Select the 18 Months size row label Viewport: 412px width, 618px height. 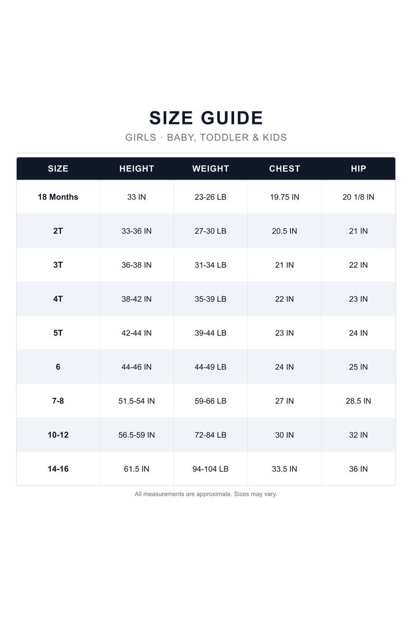click(58, 197)
